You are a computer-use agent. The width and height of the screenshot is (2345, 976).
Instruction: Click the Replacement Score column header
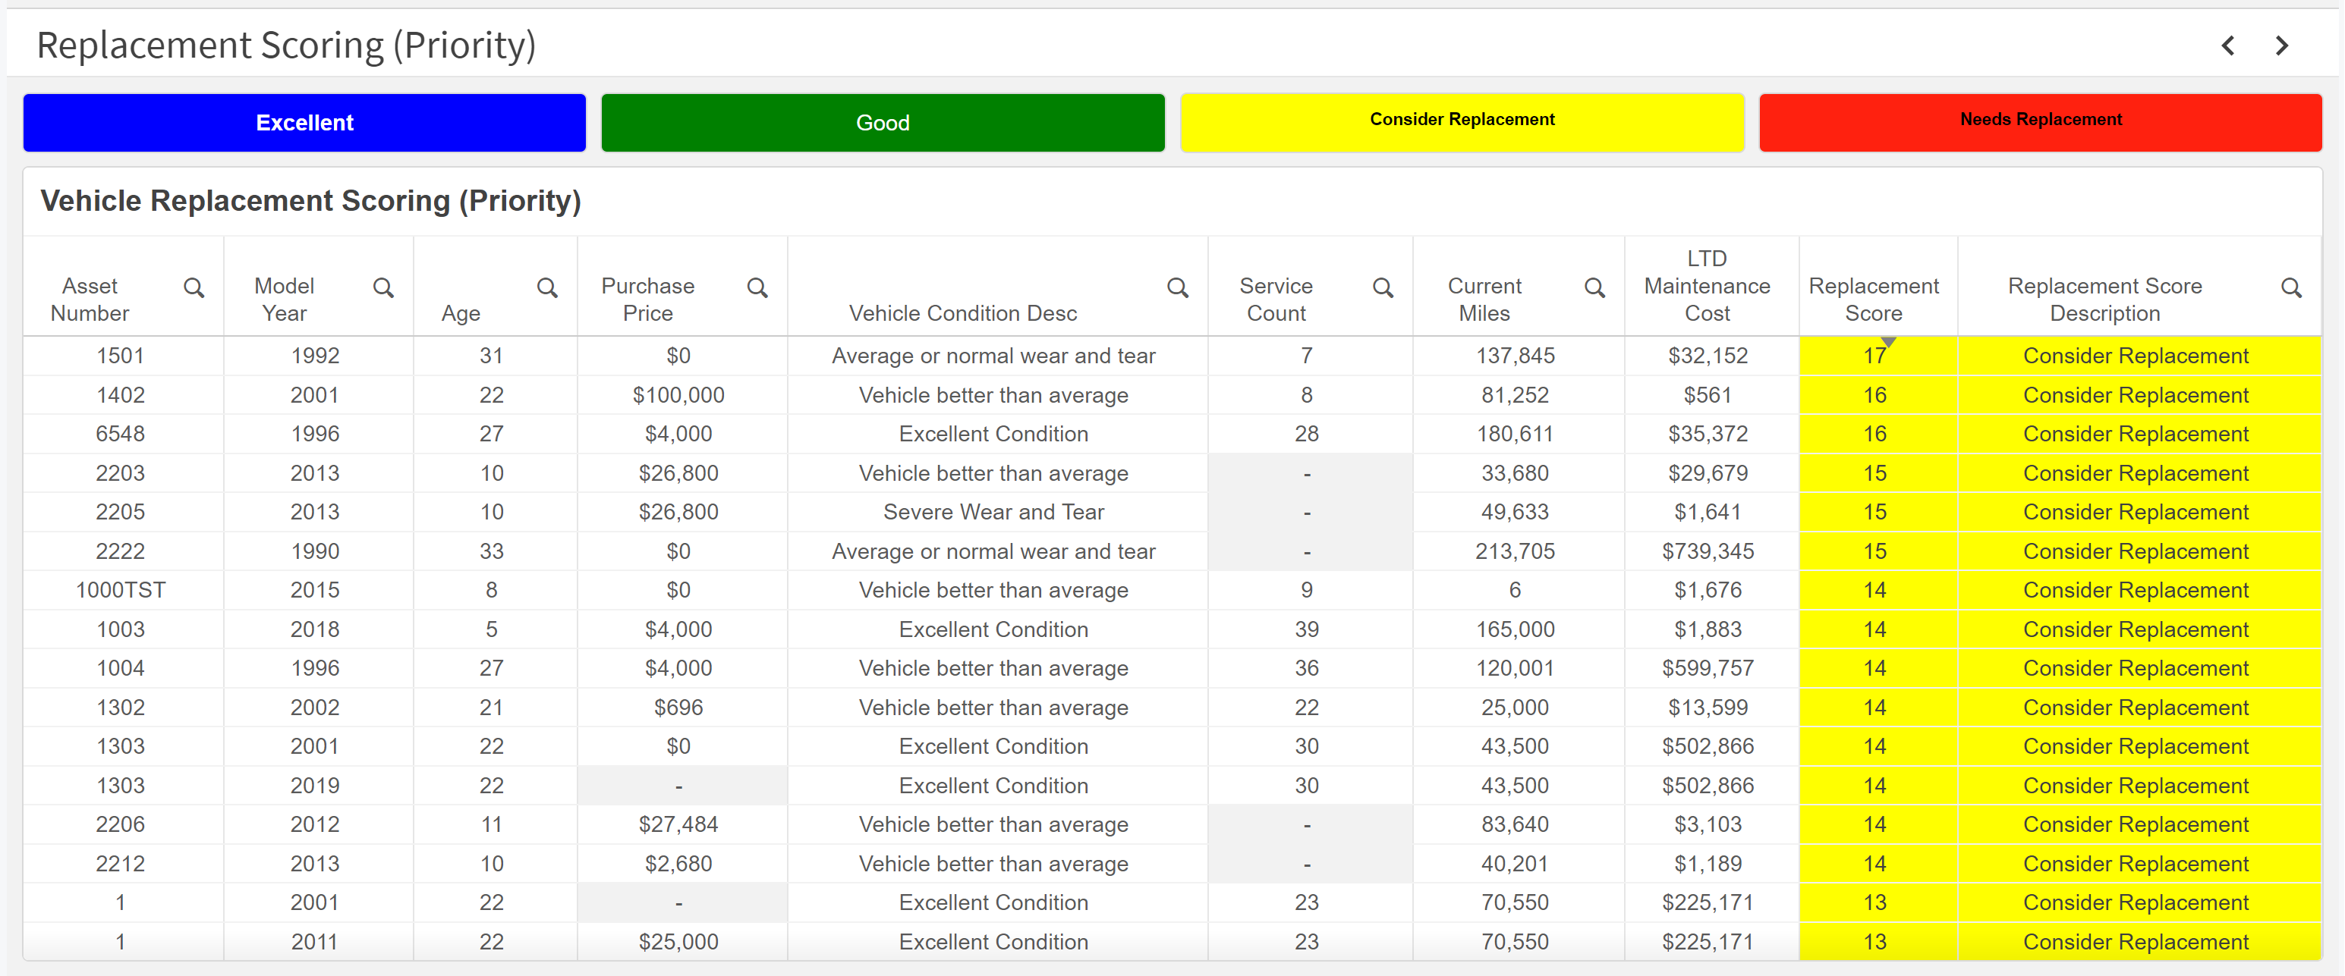[x=1874, y=300]
